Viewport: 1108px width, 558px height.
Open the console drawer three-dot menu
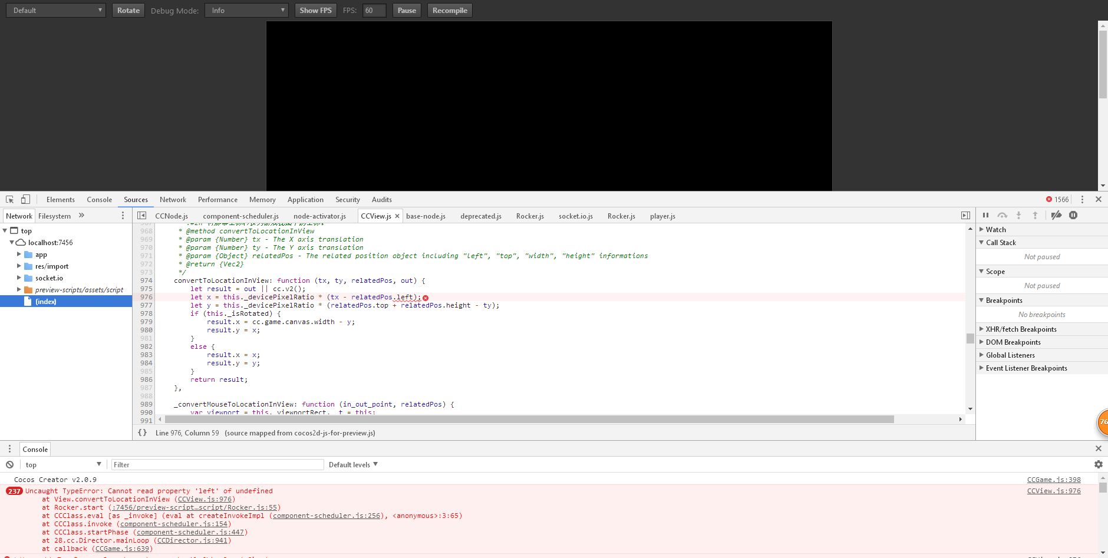[9, 449]
